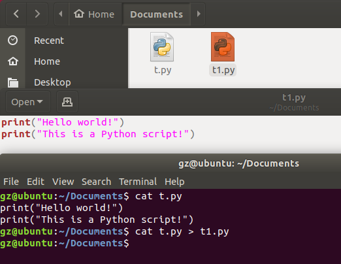Open the terminal Help menu
Screen dimensions: 341x264
point(174,182)
